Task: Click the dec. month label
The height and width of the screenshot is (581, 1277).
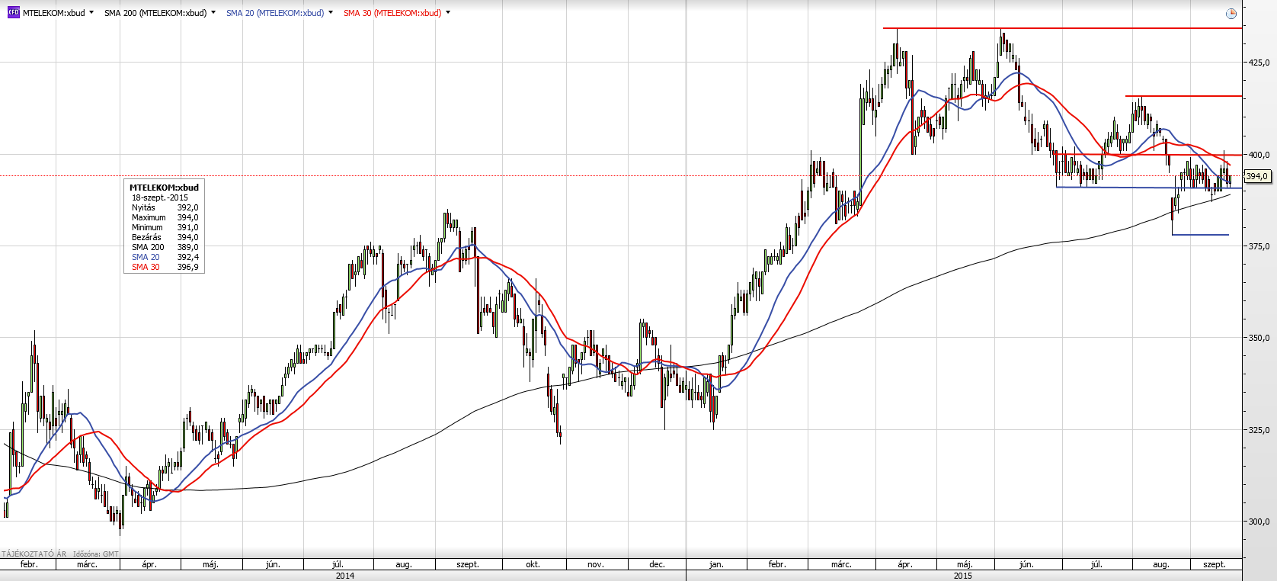Action: pyautogui.click(x=657, y=564)
